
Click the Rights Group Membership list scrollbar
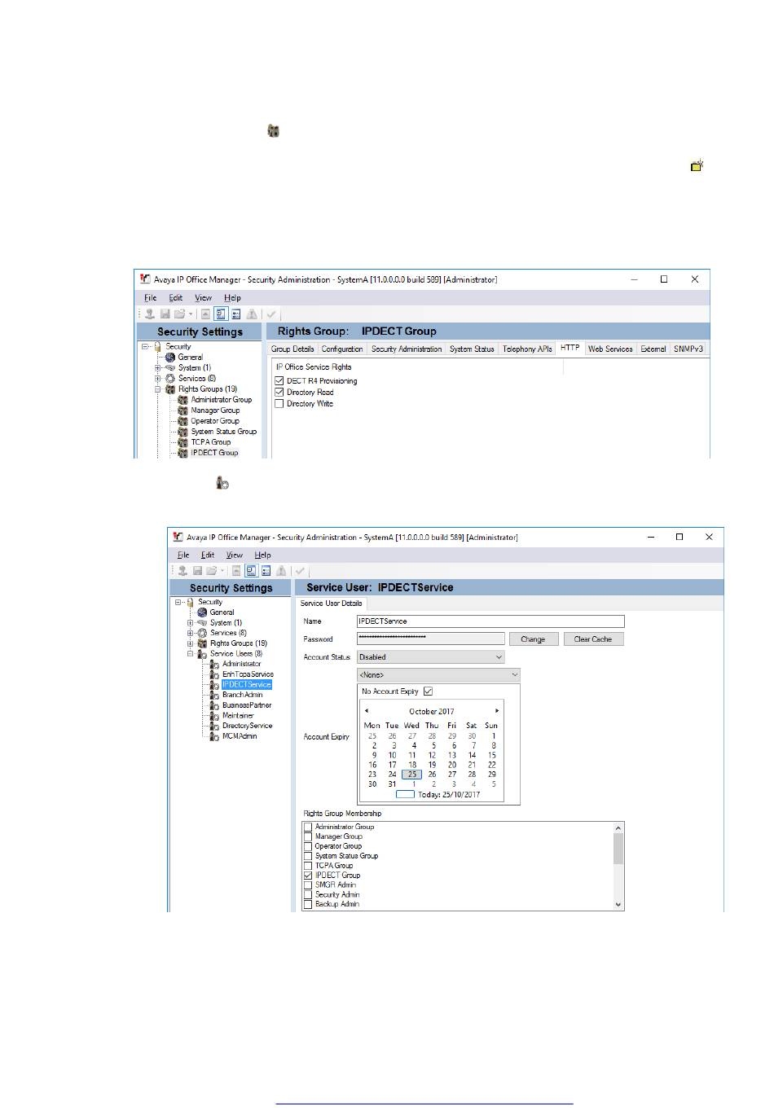tap(618, 867)
